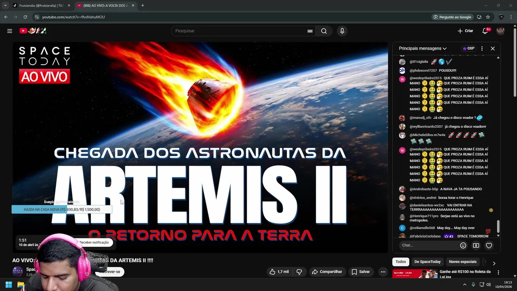Screen dimensions: 517x291
Task: Select the Todos filter chip
Action: [401, 261]
